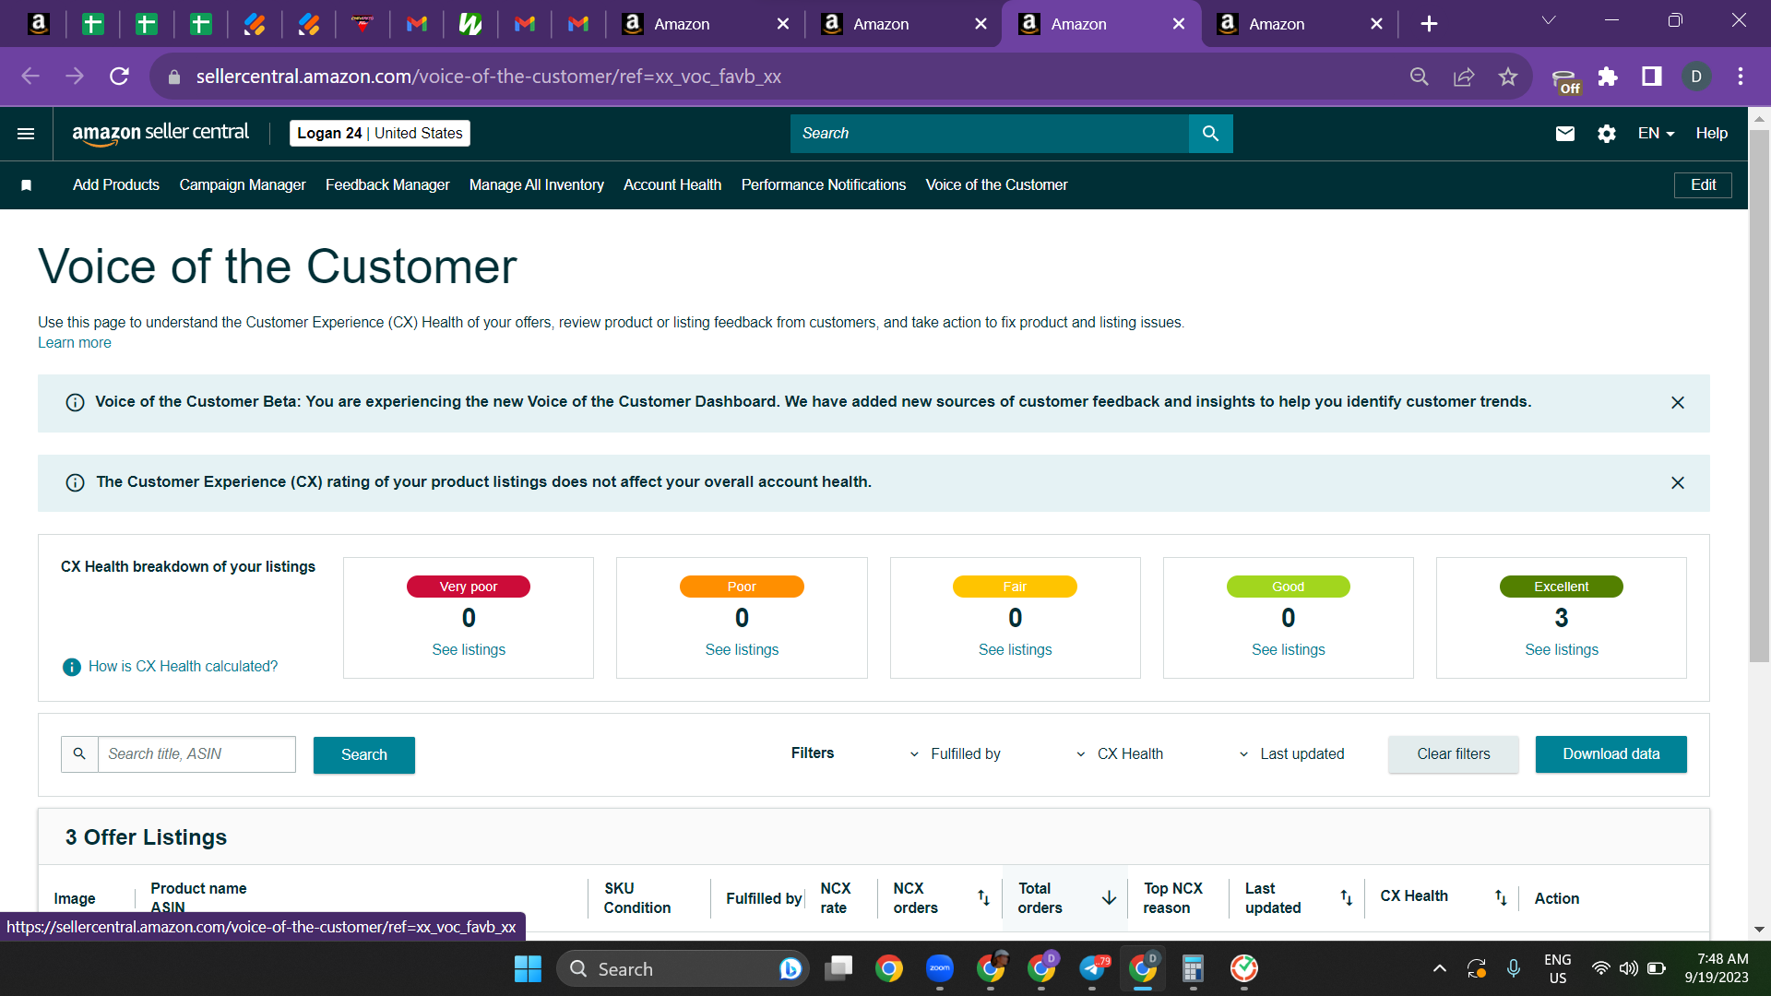The width and height of the screenshot is (1771, 996).
Task: See listings under Very poor rating
Action: coord(469,650)
